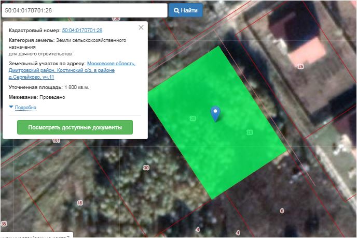This screenshot has height=238, width=357.
Task: Select parcel labeled 30 on map
Action: click(x=146, y=168)
